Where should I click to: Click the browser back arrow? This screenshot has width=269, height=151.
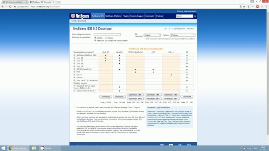coord(3,7)
